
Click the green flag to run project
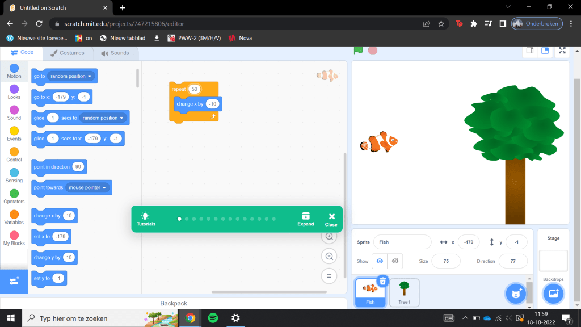click(358, 50)
